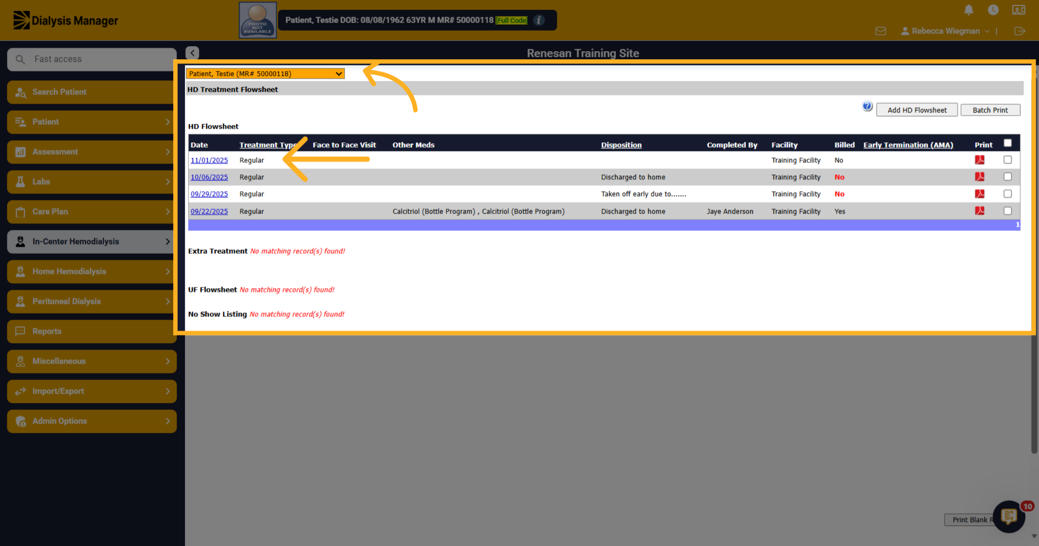Click the Batch Print button
This screenshot has width=1039, height=546.
click(x=990, y=110)
